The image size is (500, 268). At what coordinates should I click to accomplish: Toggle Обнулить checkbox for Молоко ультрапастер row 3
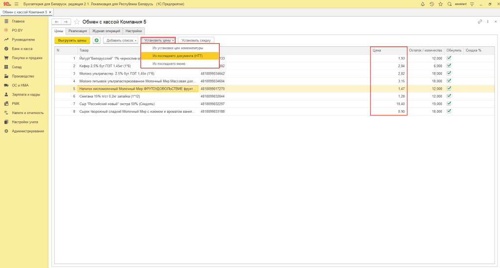point(449,73)
